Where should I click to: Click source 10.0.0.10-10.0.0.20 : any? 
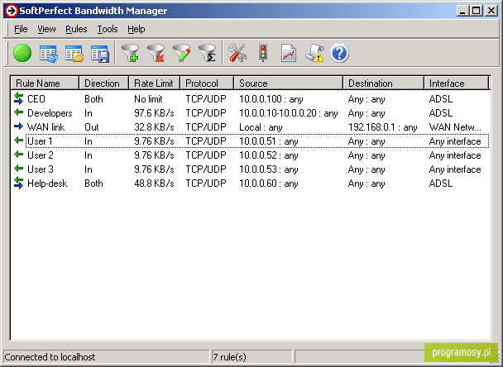pyautogui.click(x=289, y=113)
